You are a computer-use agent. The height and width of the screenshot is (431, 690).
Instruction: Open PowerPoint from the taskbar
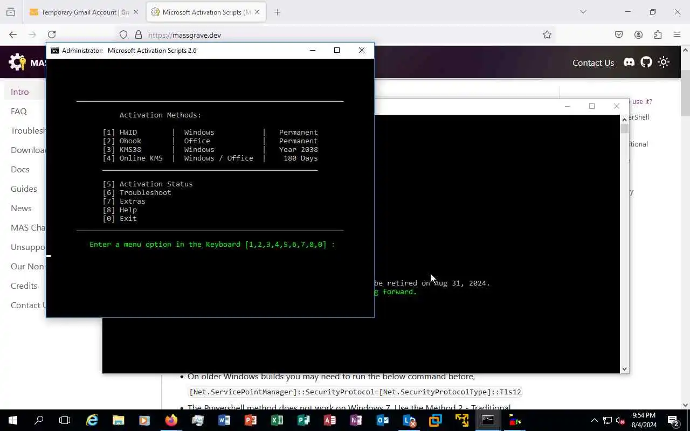(x=251, y=420)
